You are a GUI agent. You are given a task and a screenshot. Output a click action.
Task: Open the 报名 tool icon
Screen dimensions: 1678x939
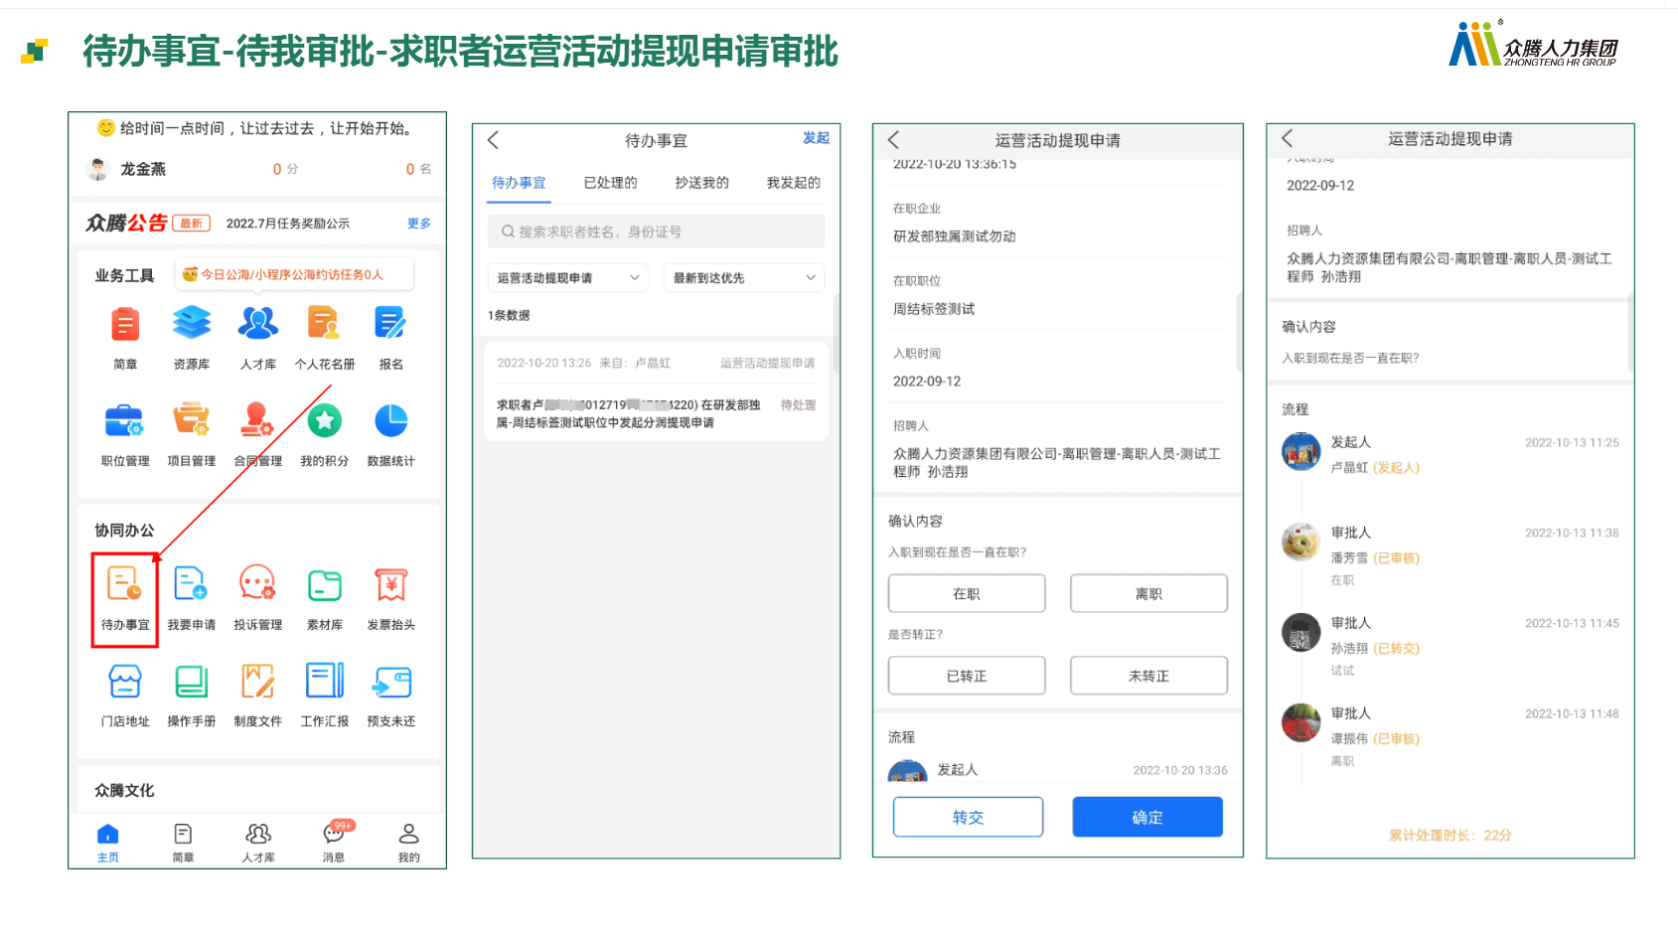click(390, 324)
